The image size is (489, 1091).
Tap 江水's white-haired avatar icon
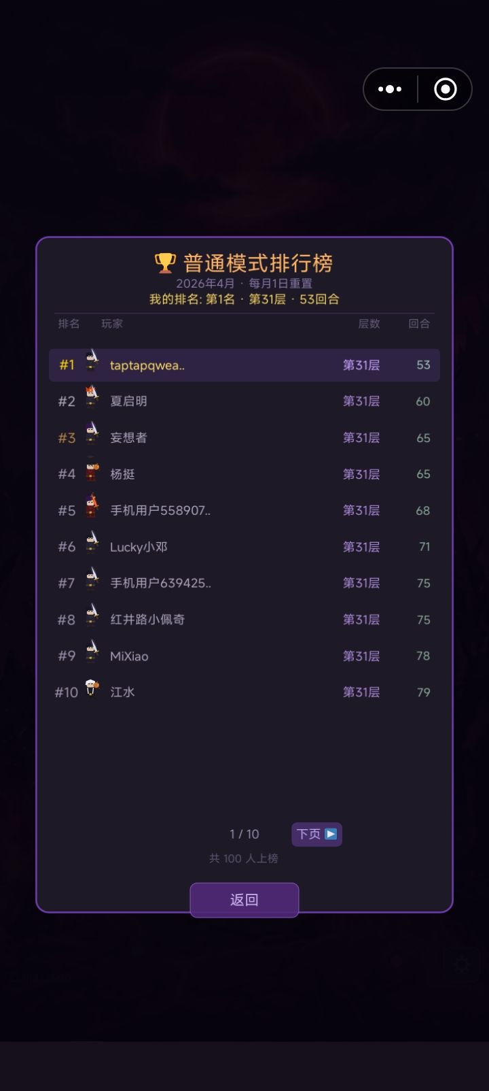coord(92,688)
